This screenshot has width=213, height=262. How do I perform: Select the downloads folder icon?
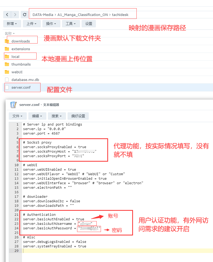click(7, 41)
